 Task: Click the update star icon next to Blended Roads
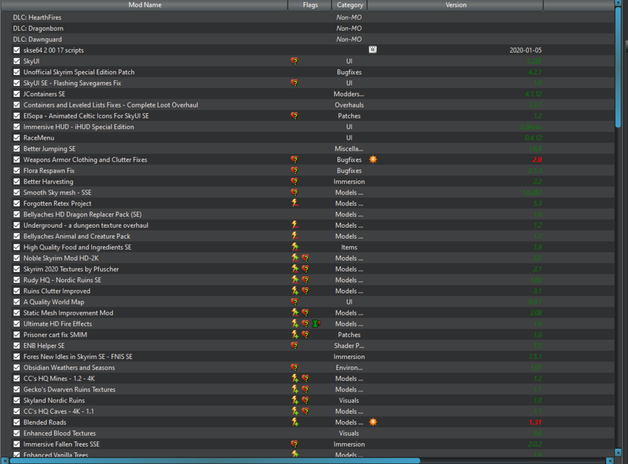coord(372,422)
